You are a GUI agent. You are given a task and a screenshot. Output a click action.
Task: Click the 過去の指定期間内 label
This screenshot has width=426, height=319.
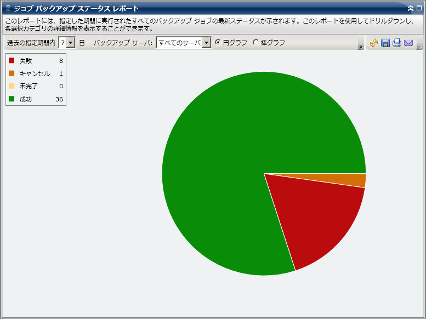tap(31, 43)
